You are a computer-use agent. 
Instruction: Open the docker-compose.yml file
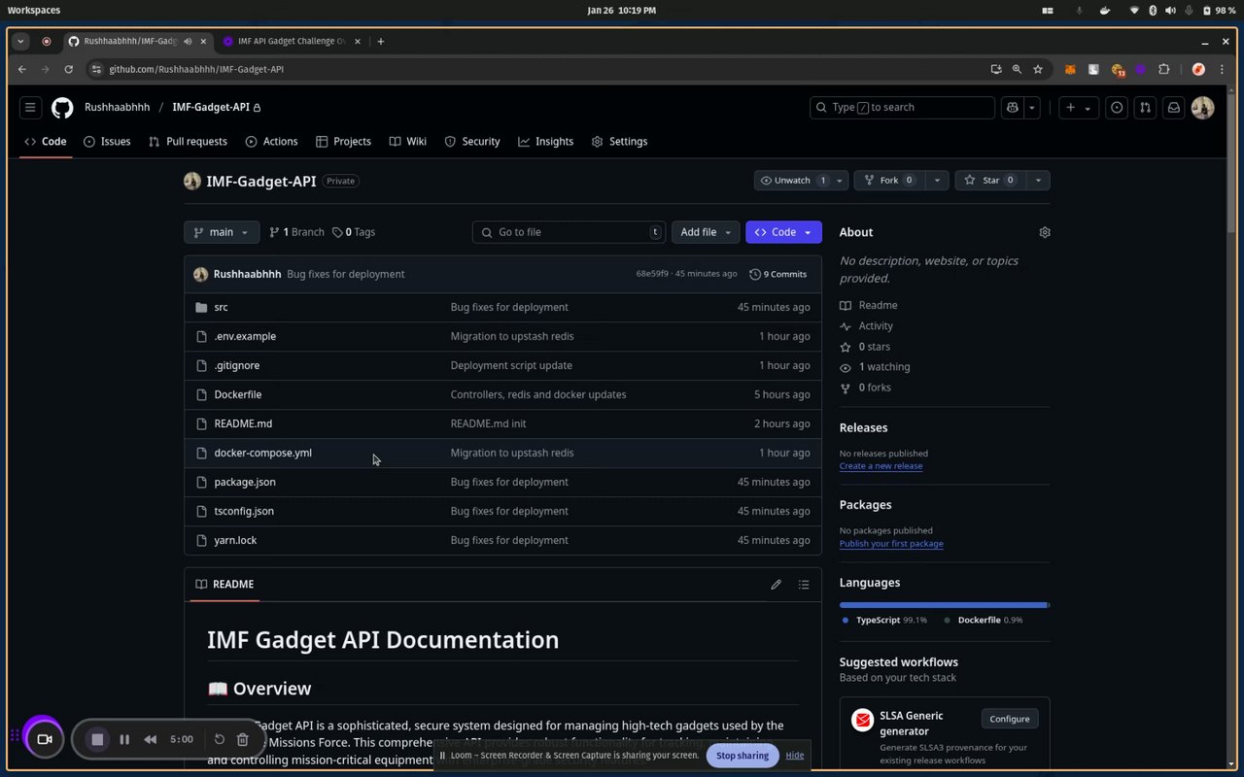(x=262, y=453)
